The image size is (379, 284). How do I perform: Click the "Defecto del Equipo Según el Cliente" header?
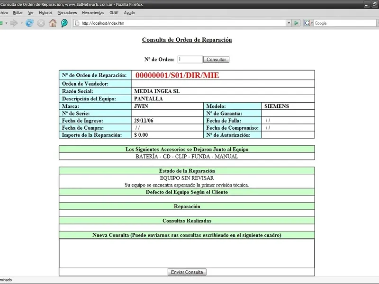pos(187,192)
